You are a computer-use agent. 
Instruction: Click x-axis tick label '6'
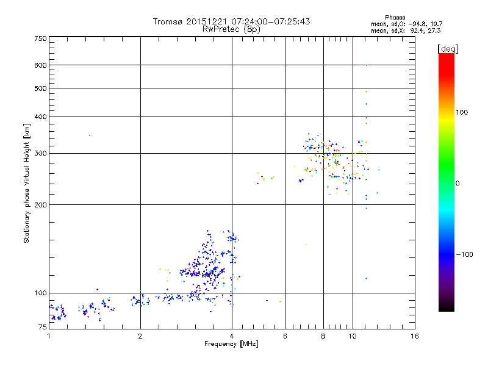(x=285, y=336)
